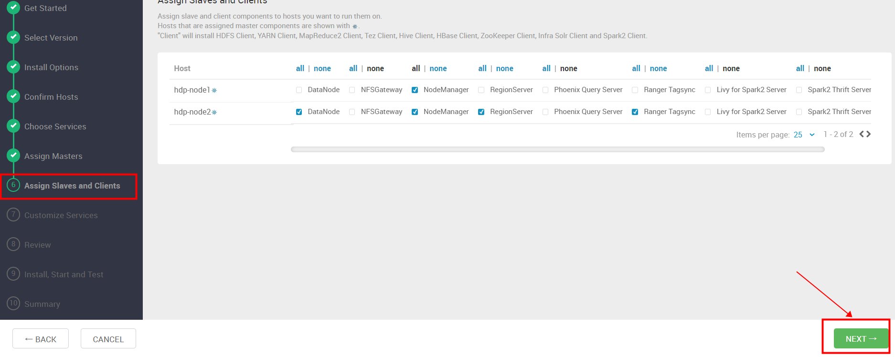This screenshot has width=895, height=357.
Task: Enable Livy for Spark2 Server on hdp-node1
Action: (708, 90)
